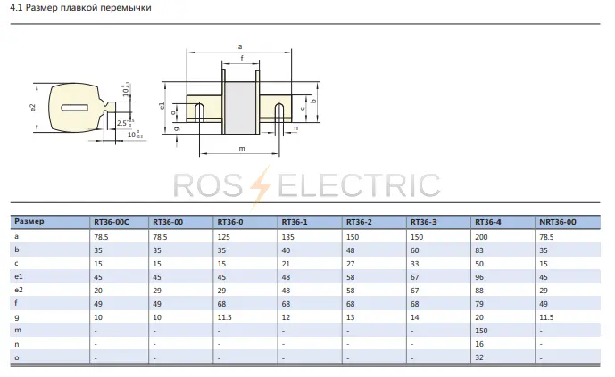This screenshot has width=615, height=377.
Task: Click value 60 in row b
Action: (414, 250)
